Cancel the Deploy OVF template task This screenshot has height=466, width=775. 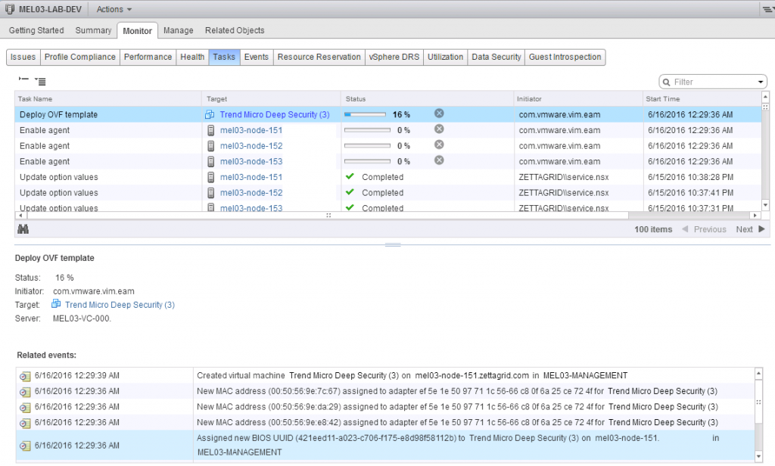tap(439, 113)
